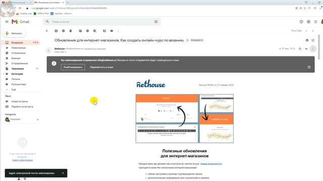Image resolution: width=323 pixels, height=181 pixels.
Task: Click the browser address bar URL
Action: pos(69,8)
